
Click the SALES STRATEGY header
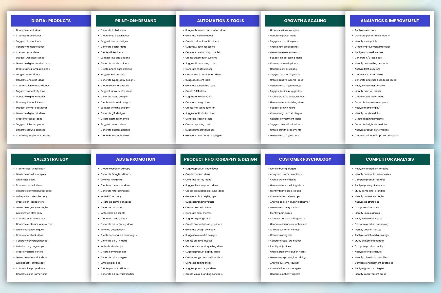51,159
